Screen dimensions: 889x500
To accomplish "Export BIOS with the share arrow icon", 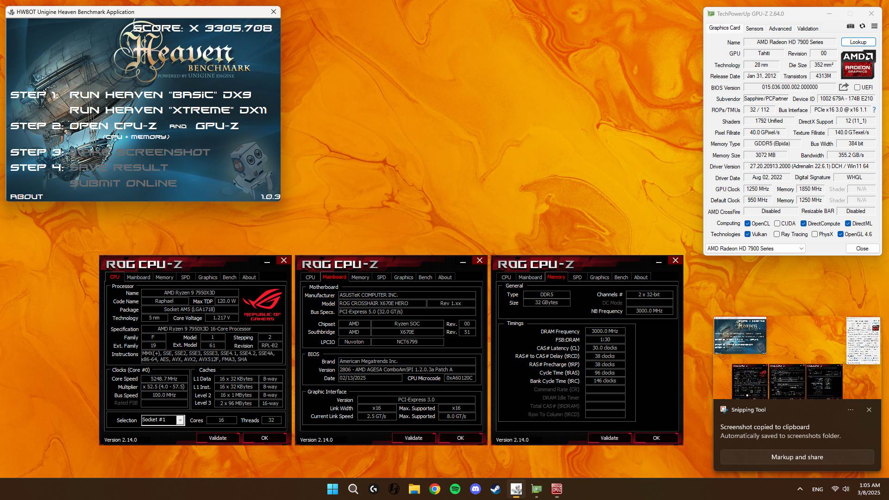I will pyautogui.click(x=844, y=87).
